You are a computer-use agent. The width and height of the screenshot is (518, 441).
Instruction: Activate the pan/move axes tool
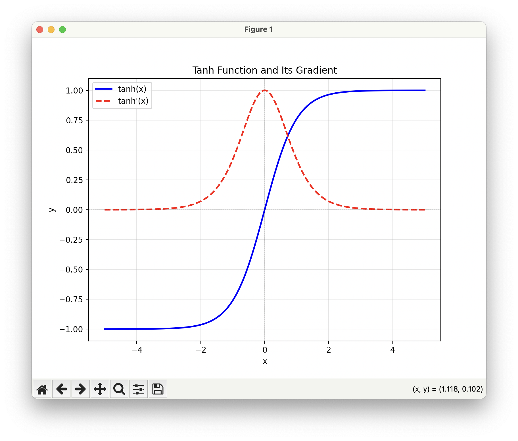(100, 389)
